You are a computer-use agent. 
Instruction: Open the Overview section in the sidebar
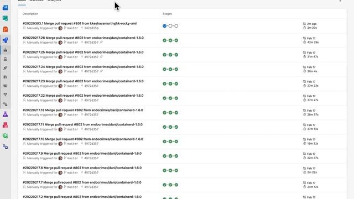(x=5, y=8)
